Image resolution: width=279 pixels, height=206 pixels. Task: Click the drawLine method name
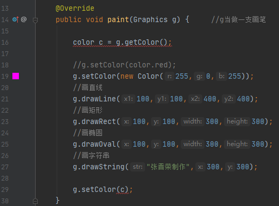tap(99, 99)
